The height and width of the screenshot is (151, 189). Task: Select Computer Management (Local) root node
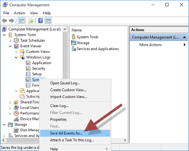35,29
